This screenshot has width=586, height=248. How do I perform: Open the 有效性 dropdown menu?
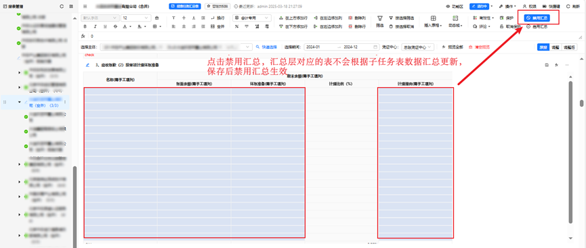coord(483,18)
